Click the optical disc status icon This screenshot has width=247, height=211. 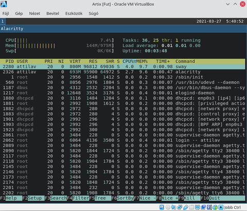click(x=168, y=207)
